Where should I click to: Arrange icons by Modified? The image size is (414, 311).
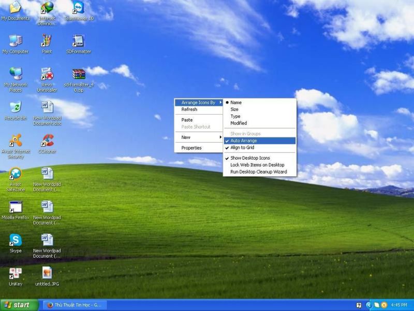(260, 123)
